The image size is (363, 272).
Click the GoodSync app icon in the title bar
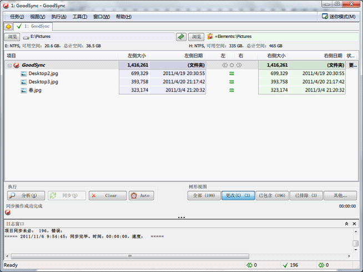6,6
